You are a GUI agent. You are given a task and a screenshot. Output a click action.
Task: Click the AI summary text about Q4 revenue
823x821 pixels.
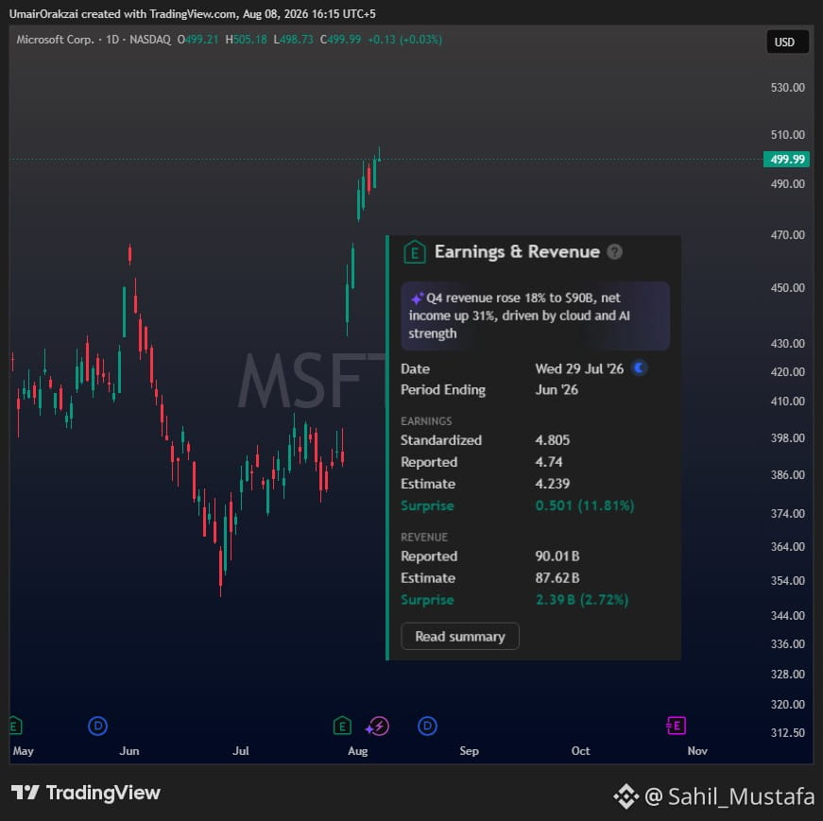520,316
